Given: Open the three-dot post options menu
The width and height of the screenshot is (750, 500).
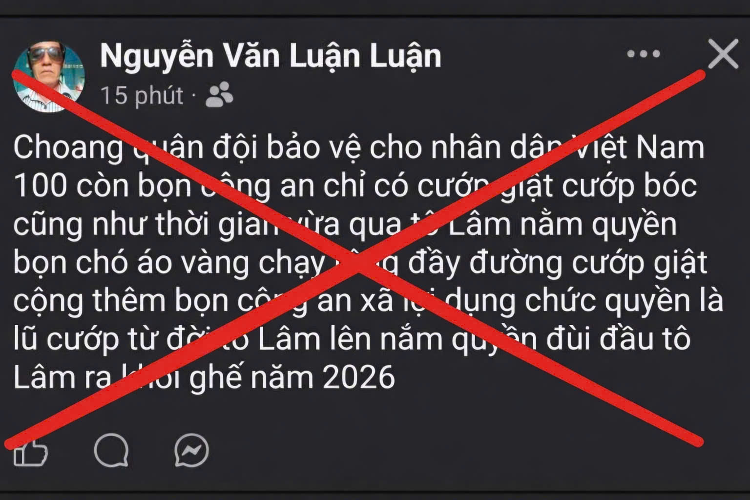Looking at the screenshot, I should pos(644,54).
